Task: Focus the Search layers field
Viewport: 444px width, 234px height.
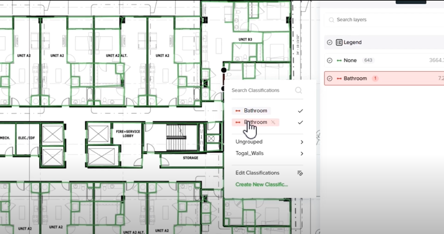Action: tap(384, 20)
